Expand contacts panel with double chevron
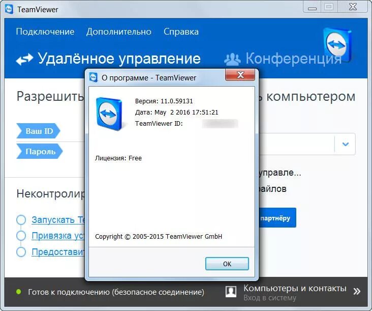Viewport: 372px width, 311px height. coord(357,291)
